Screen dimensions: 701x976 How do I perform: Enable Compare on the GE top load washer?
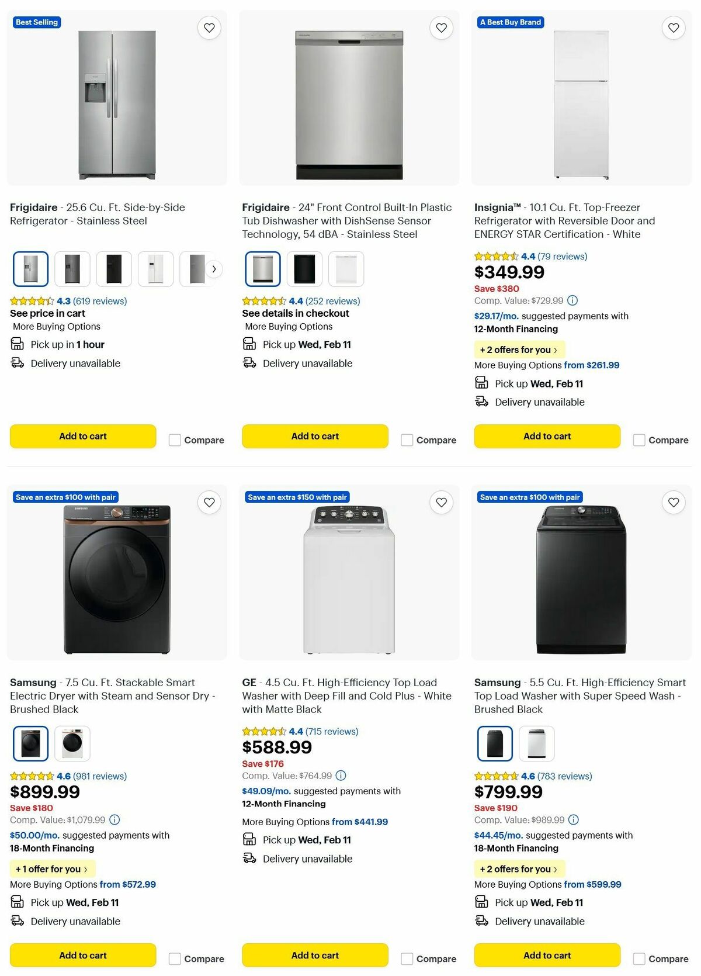click(x=407, y=958)
